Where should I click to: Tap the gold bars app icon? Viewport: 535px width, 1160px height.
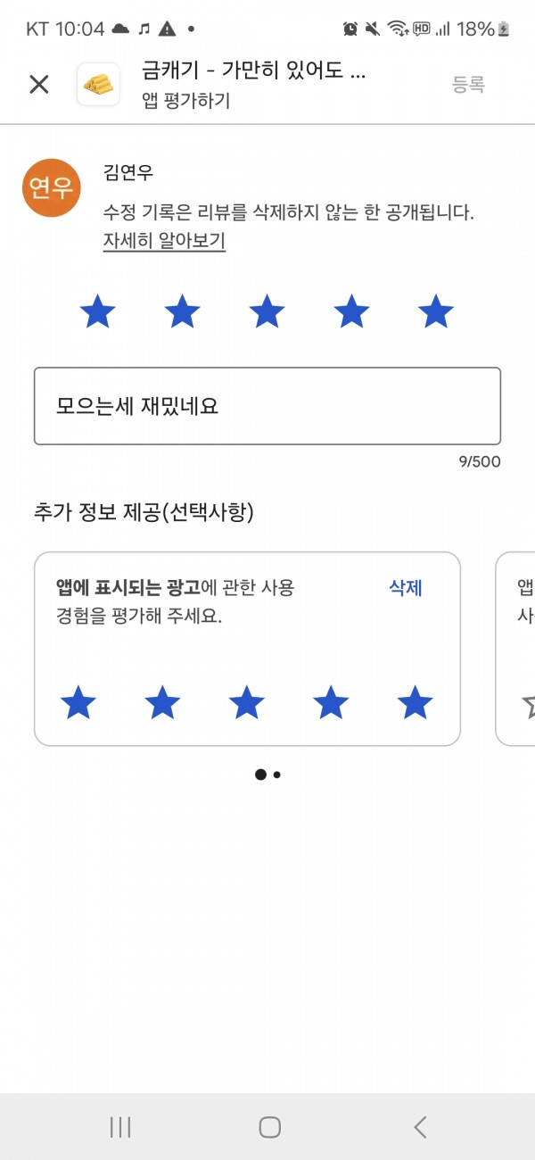coord(99,85)
